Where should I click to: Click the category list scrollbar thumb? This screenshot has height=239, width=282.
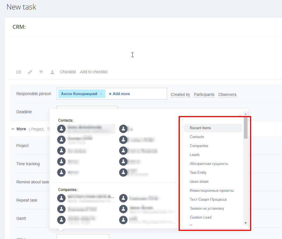(246, 128)
